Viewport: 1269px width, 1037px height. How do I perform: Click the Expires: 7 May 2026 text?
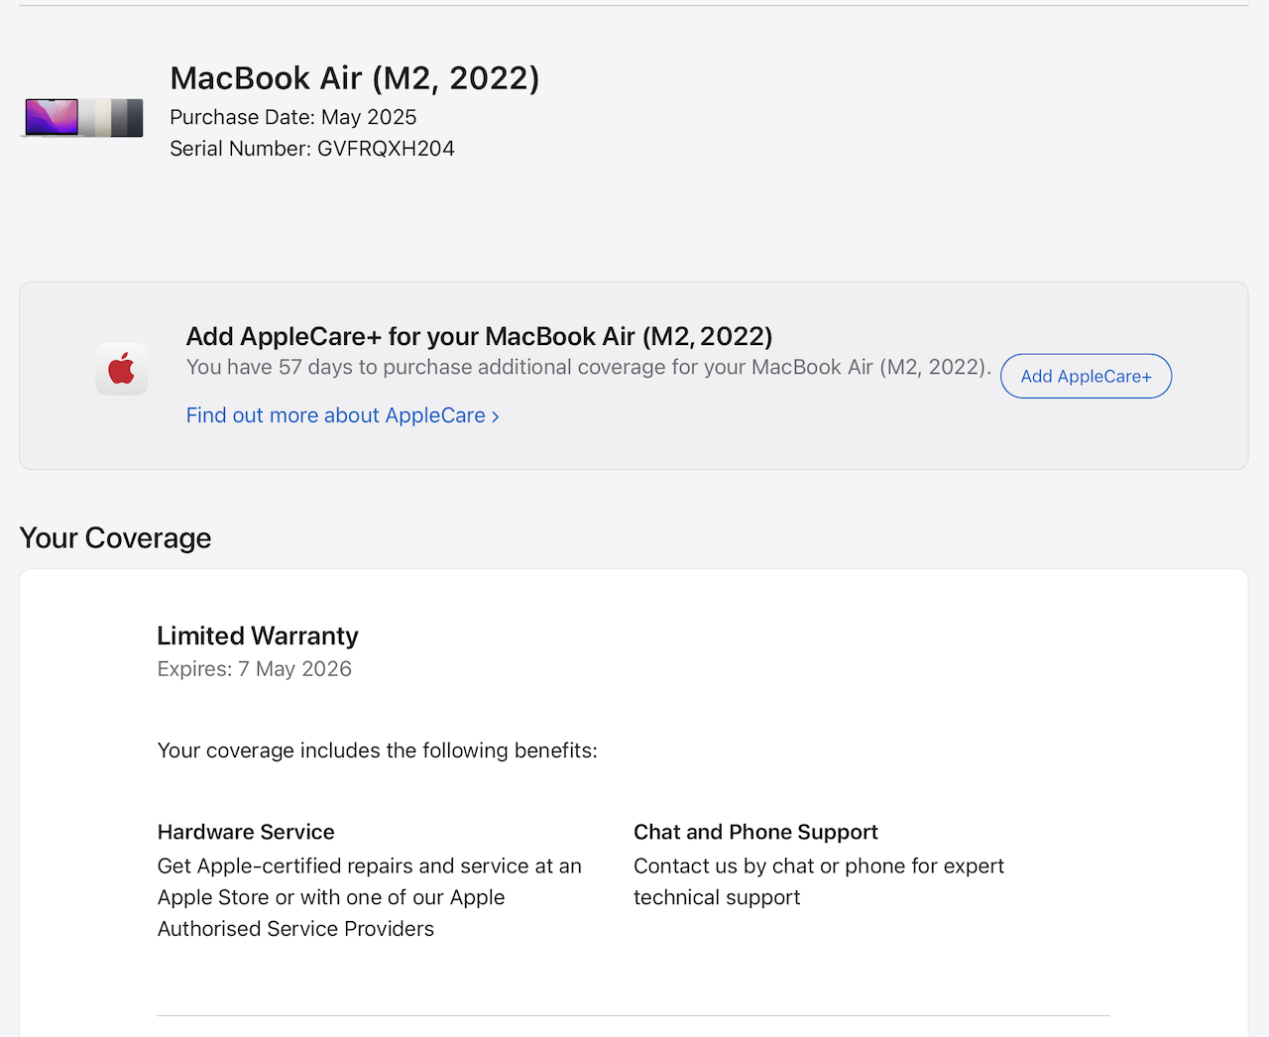254,669
